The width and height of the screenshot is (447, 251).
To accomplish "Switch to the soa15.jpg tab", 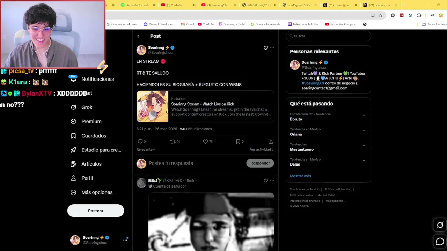I will [x=300, y=5].
